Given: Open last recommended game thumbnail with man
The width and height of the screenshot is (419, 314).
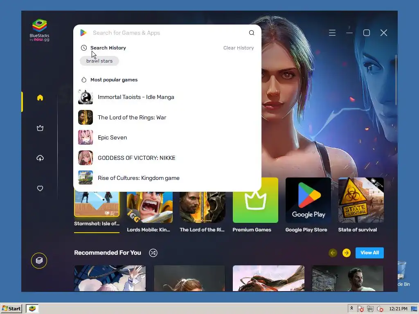Looking at the screenshot, I should point(348,278).
